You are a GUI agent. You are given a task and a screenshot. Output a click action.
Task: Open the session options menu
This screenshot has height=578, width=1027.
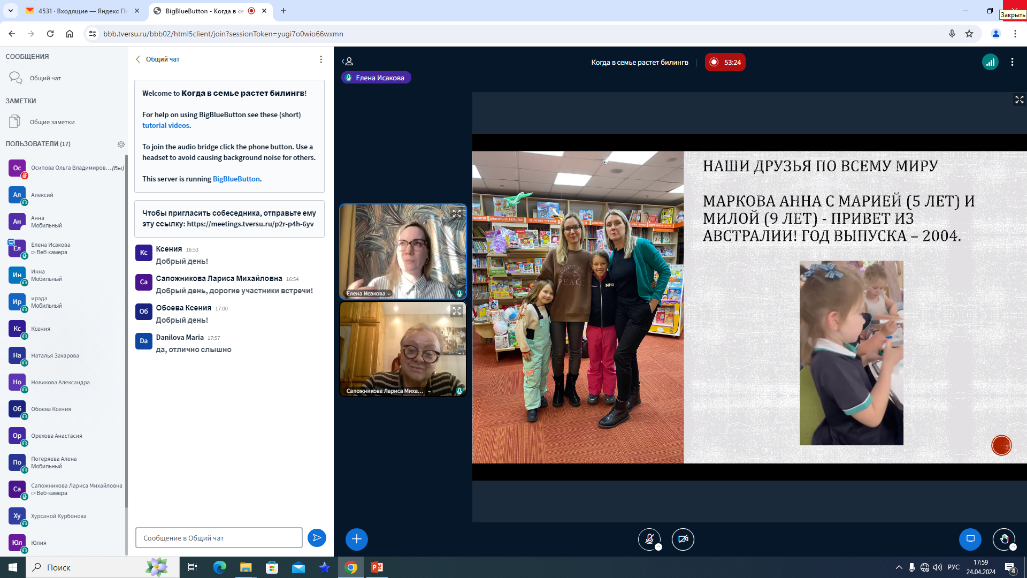(1012, 62)
